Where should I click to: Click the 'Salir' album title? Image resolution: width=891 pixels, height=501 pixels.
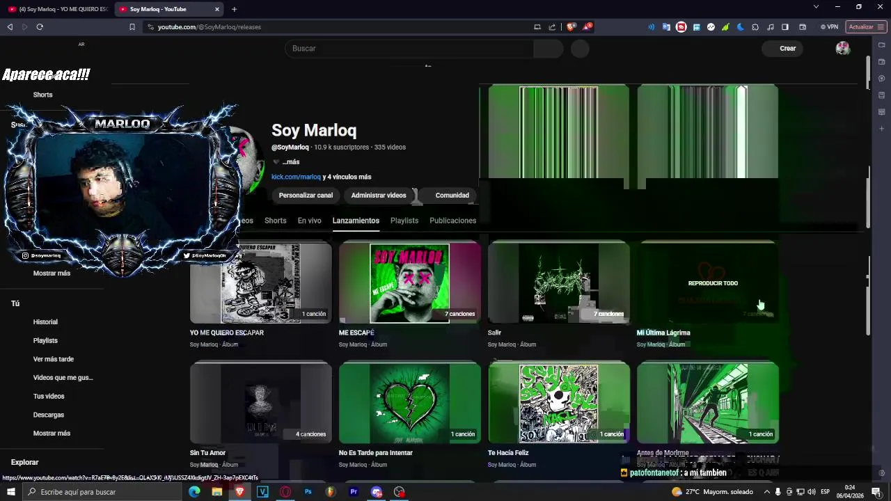point(494,333)
